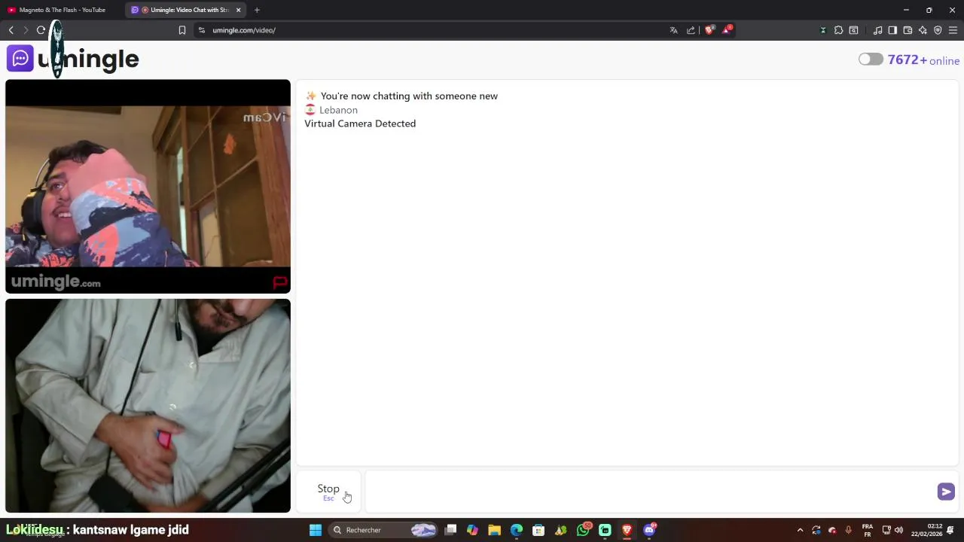Image resolution: width=964 pixels, height=542 pixels.
Task: Open the taskbar volume control
Action: [x=898, y=530]
